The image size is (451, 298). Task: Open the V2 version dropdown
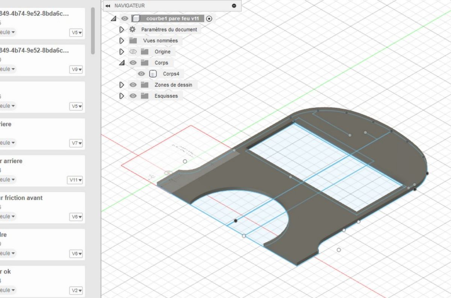tap(76, 291)
